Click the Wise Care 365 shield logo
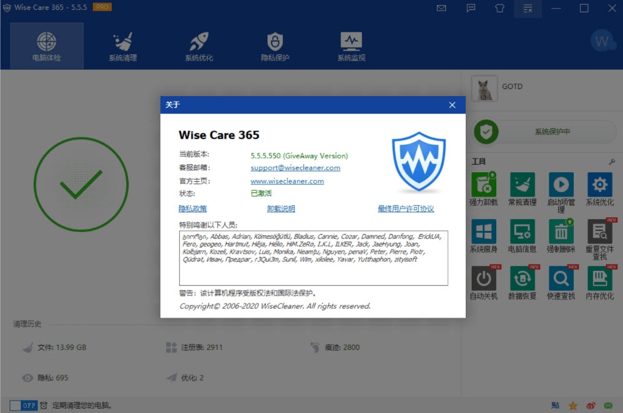Image resolution: width=623 pixels, height=413 pixels. pyautogui.click(x=419, y=161)
